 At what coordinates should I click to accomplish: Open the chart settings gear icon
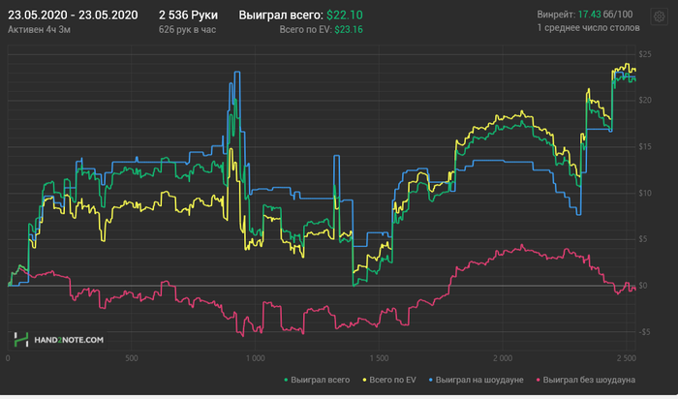[659, 16]
